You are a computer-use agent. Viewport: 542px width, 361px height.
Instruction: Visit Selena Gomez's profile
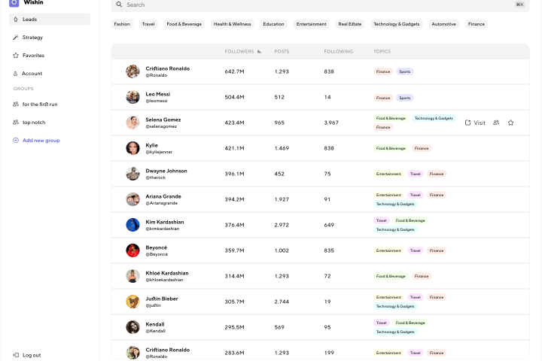pos(475,123)
